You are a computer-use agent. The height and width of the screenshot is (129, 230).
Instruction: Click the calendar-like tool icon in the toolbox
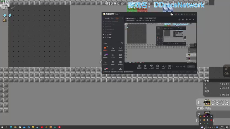tap(113, 63)
